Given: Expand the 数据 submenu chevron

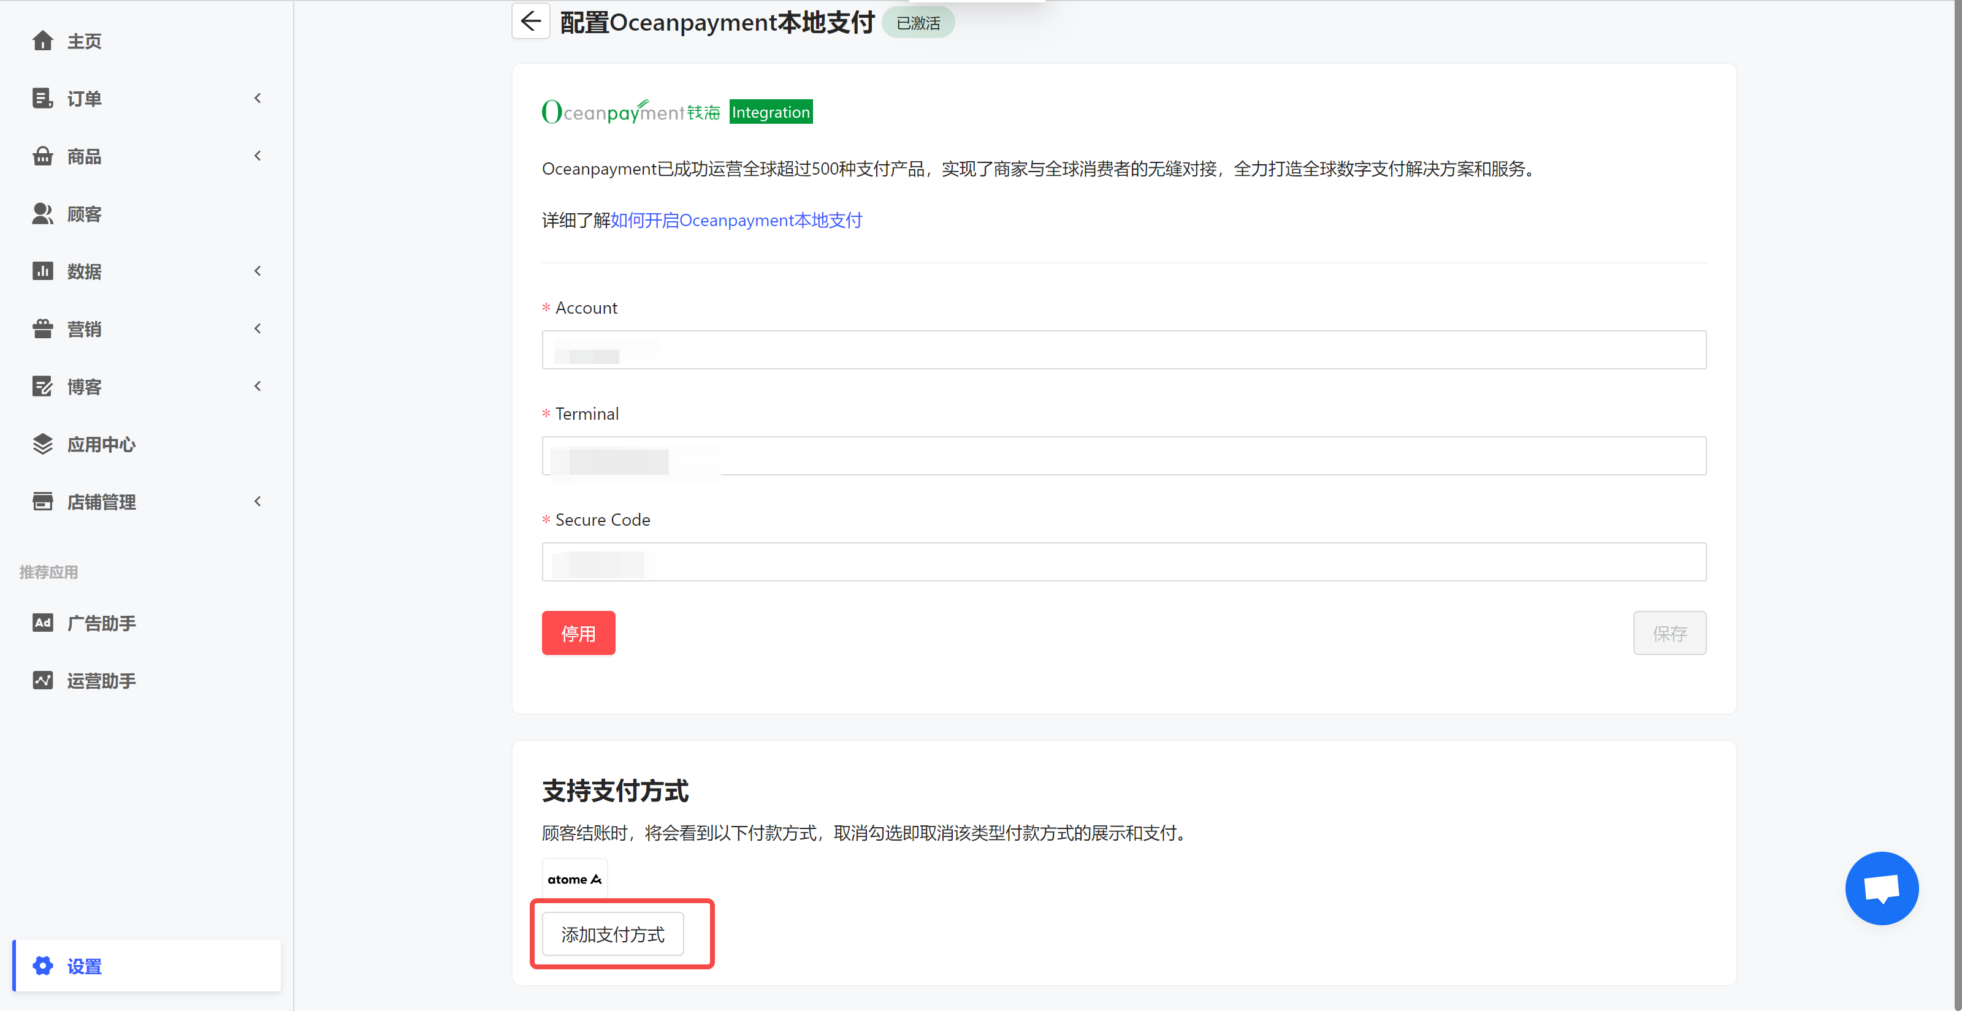Looking at the screenshot, I should (x=258, y=271).
